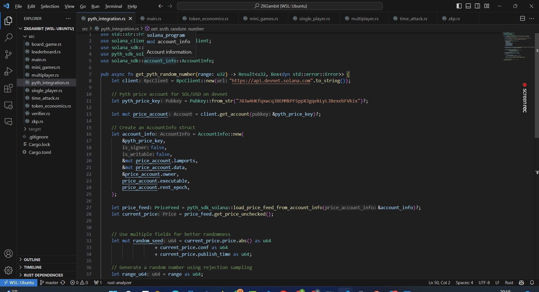Open Manage settings gear
539x292 pixels.
(8, 270)
